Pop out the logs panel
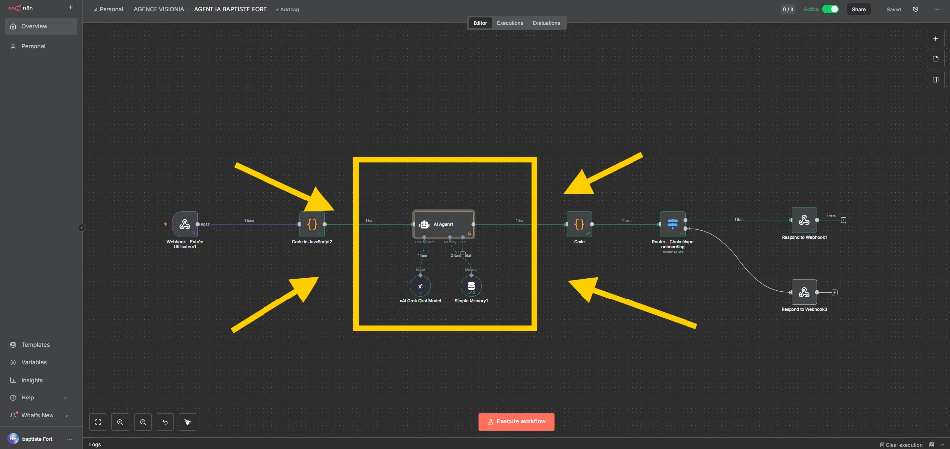950x449 pixels. pos(932,445)
